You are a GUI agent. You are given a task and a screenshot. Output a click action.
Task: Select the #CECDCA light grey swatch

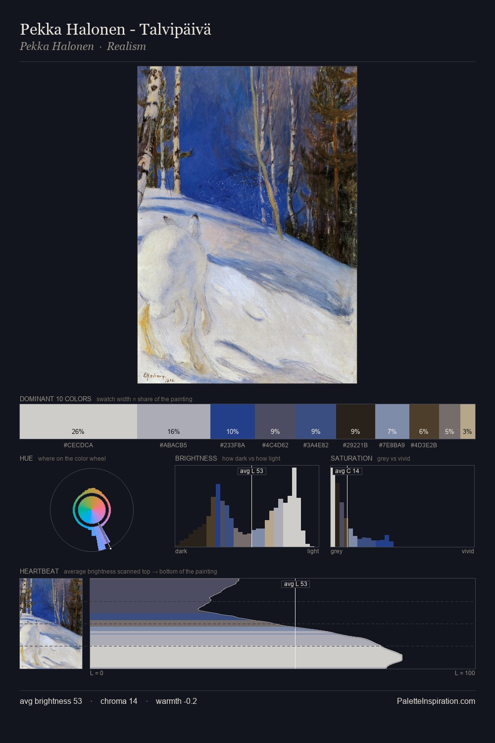(78, 422)
